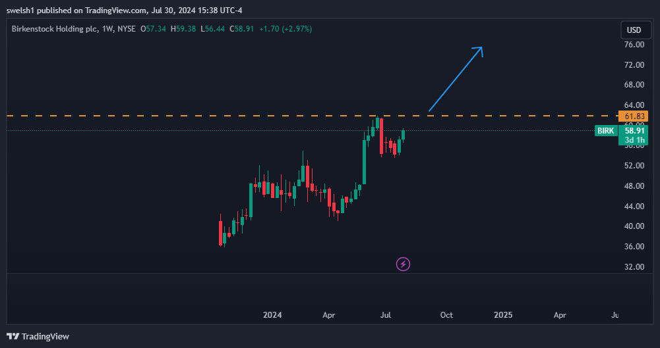The height and width of the screenshot is (348, 660).
Task: Click the 68.00 price axis label
Action: coord(634,85)
